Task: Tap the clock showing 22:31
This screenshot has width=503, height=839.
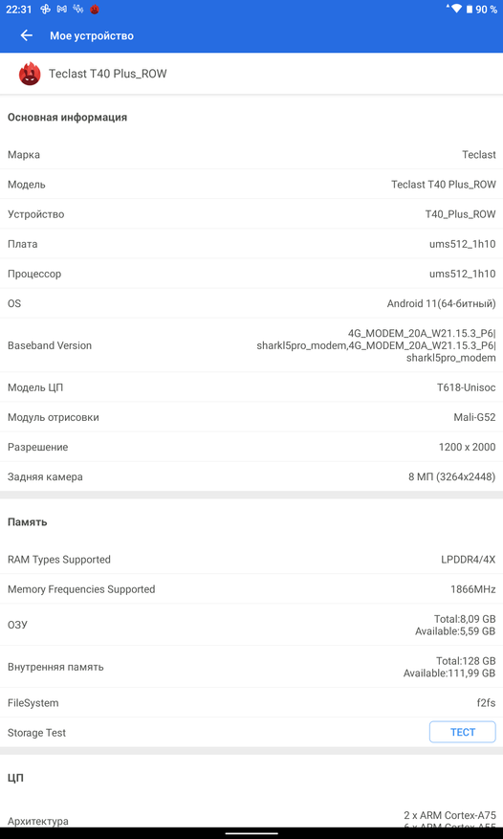Action: point(19,10)
